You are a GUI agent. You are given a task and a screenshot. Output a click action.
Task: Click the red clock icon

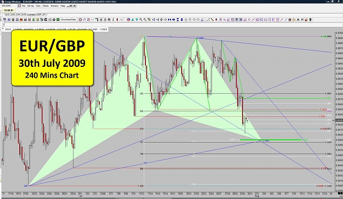pyautogui.click(x=80, y=20)
